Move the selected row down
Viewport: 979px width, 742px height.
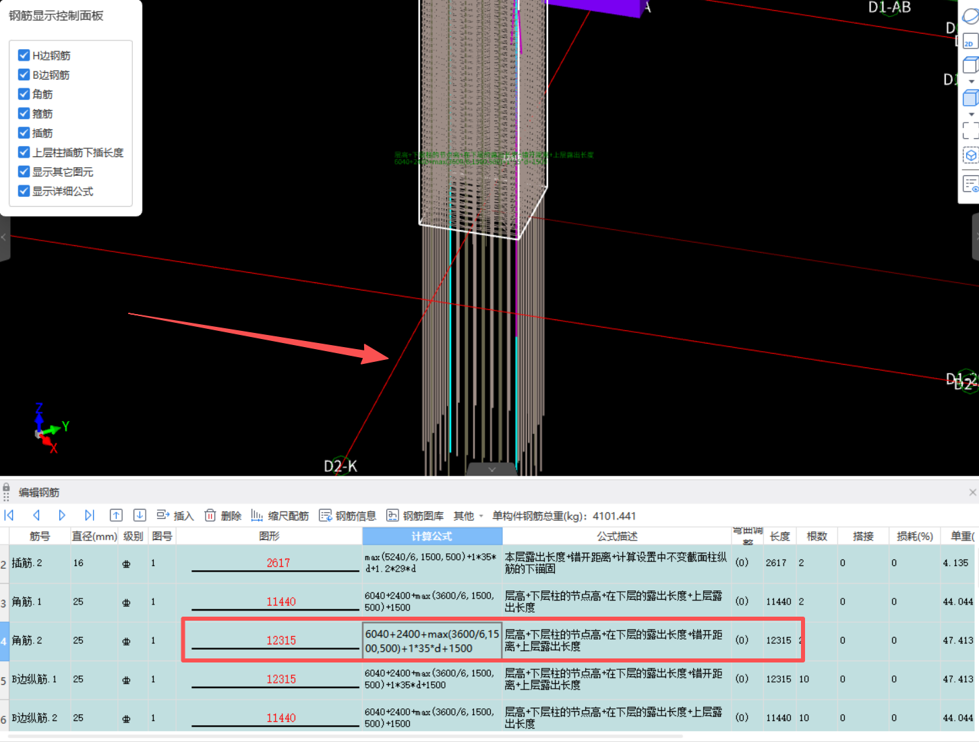tap(140, 516)
